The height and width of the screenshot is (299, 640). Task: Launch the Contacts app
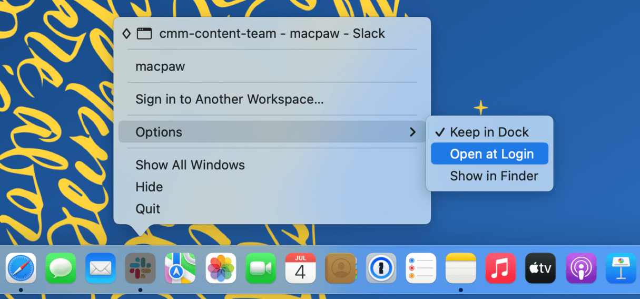click(x=341, y=268)
